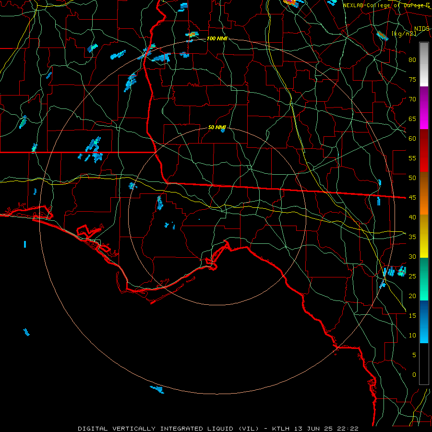Click the 100 NMI range ring label
This screenshot has height=432, width=432.
pyautogui.click(x=217, y=38)
